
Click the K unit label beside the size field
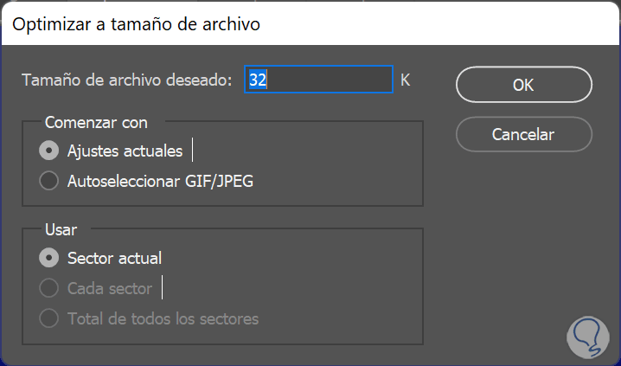click(x=405, y=80)
